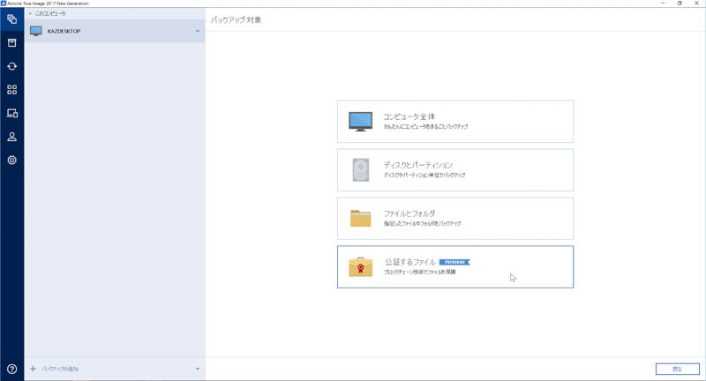Minimize the Acronis True Image window
The width and height of the screenshot is (706, 381).
coord(663,4)
